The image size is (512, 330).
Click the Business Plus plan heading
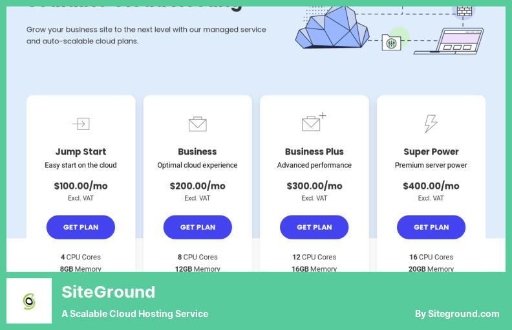(x=314, y=151)
